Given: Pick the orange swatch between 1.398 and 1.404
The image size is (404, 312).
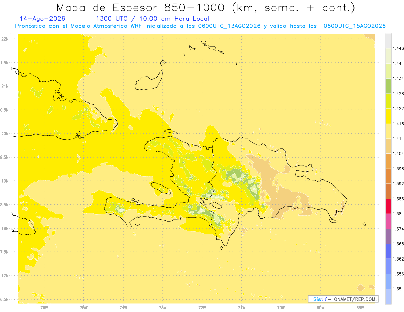Looking at the screenshot, I should (388, 161).
